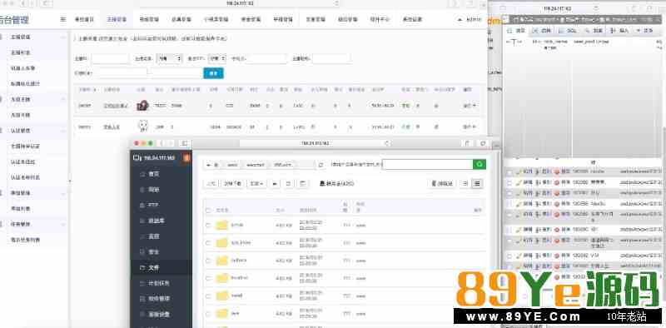Viewport: 666px width, 328px height.
Task: Click blue search button in 后台管理 filters
Action: click(214, 73)
